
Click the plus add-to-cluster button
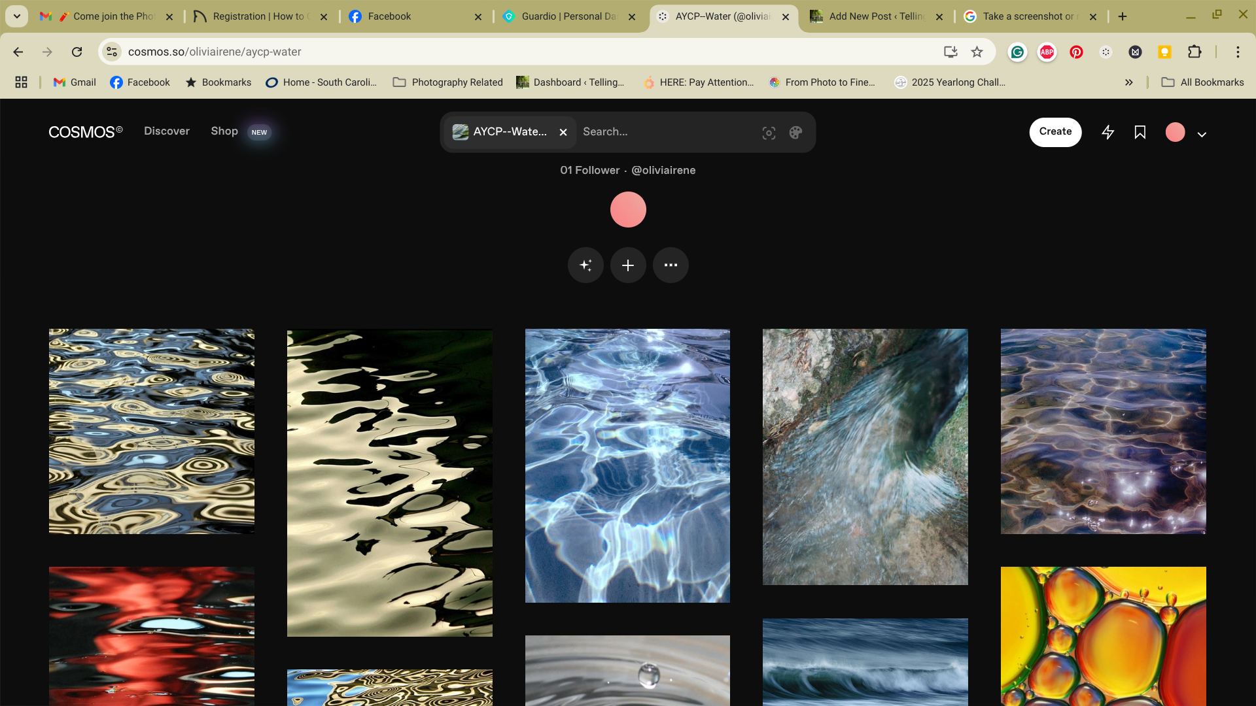pyautogui.click(x=628, y=265)
